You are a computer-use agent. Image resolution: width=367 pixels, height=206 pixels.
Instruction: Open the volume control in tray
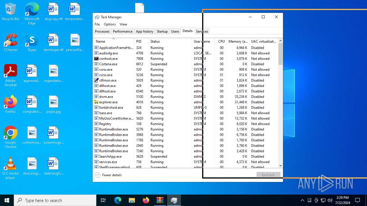click(x=330, y=200)
